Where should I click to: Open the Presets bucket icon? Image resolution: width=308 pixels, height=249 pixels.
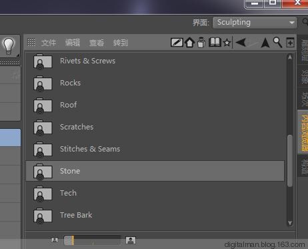[201, 42]
